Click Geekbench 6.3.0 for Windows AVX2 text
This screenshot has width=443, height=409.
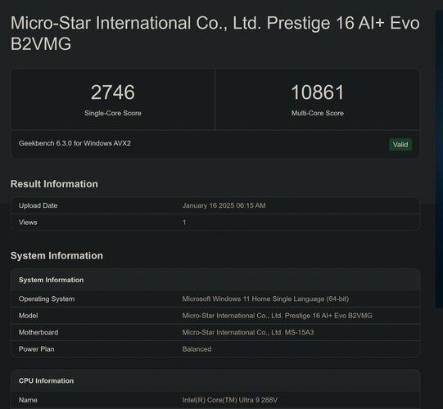pyautogui.click(x=75, y=143)
